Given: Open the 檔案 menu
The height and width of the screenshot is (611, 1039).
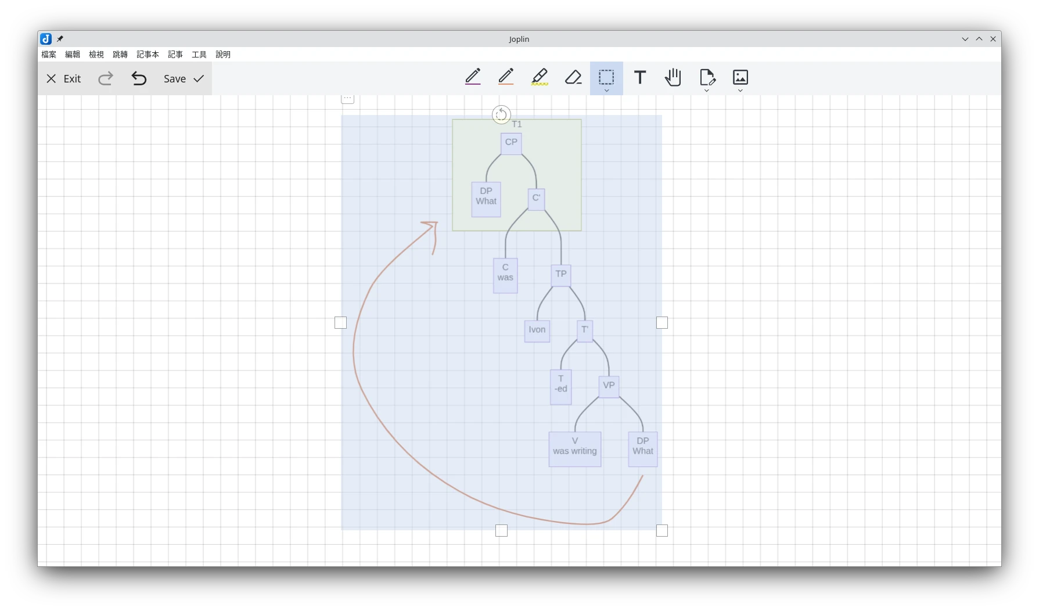Looking at the screenshot, I should [49, 55].
